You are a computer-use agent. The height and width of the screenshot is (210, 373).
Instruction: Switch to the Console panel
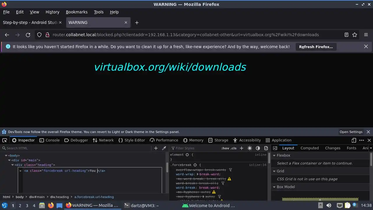50,140
